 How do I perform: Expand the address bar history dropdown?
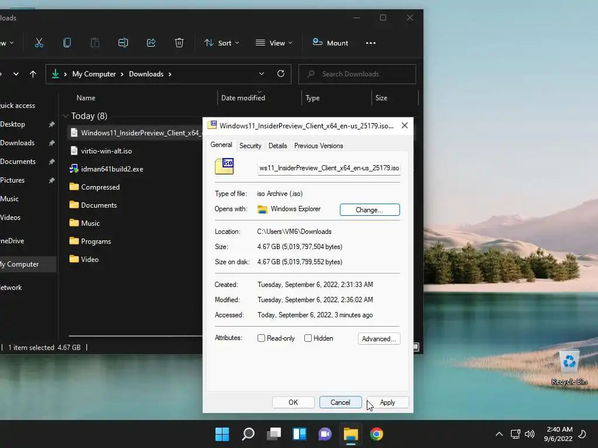tap(262, 73)
